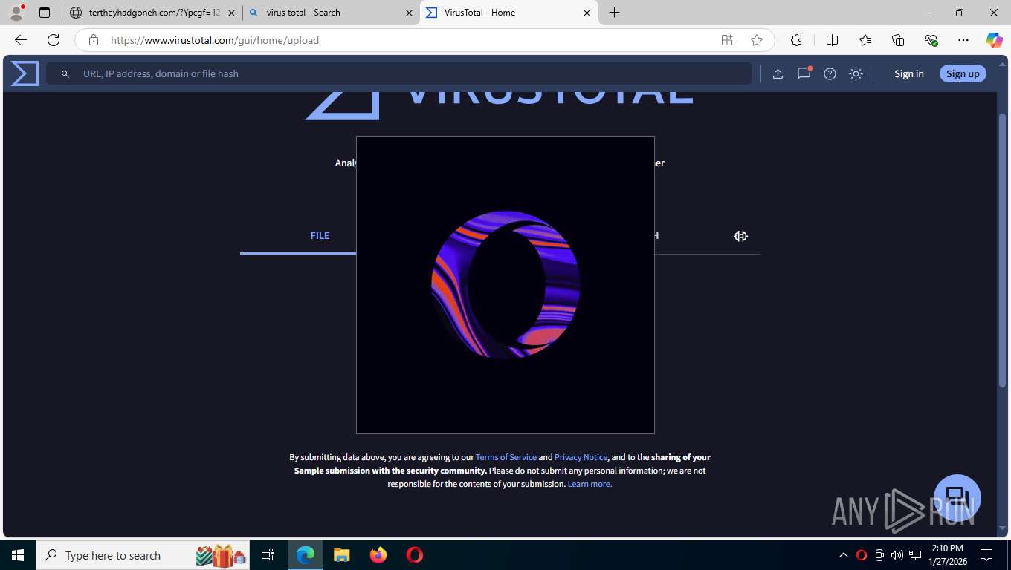Toggle the light/dark theme sun icon
The image size is (1011, 570).
point(856,73)
